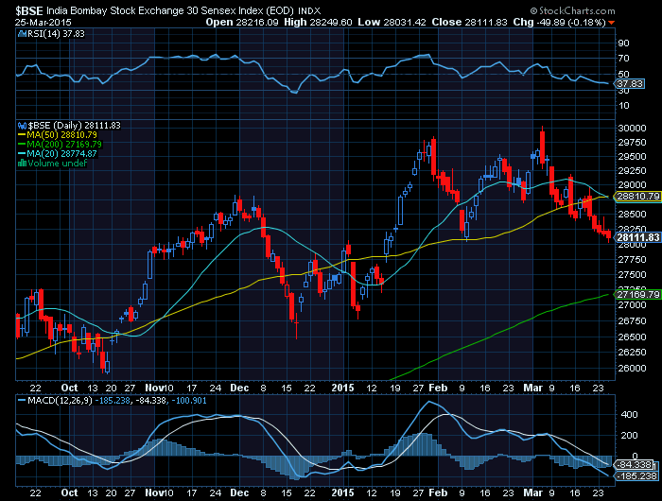This screenshot has width=662, height=501.
Task: Click Dec label below the price chart
Action: 239,388
